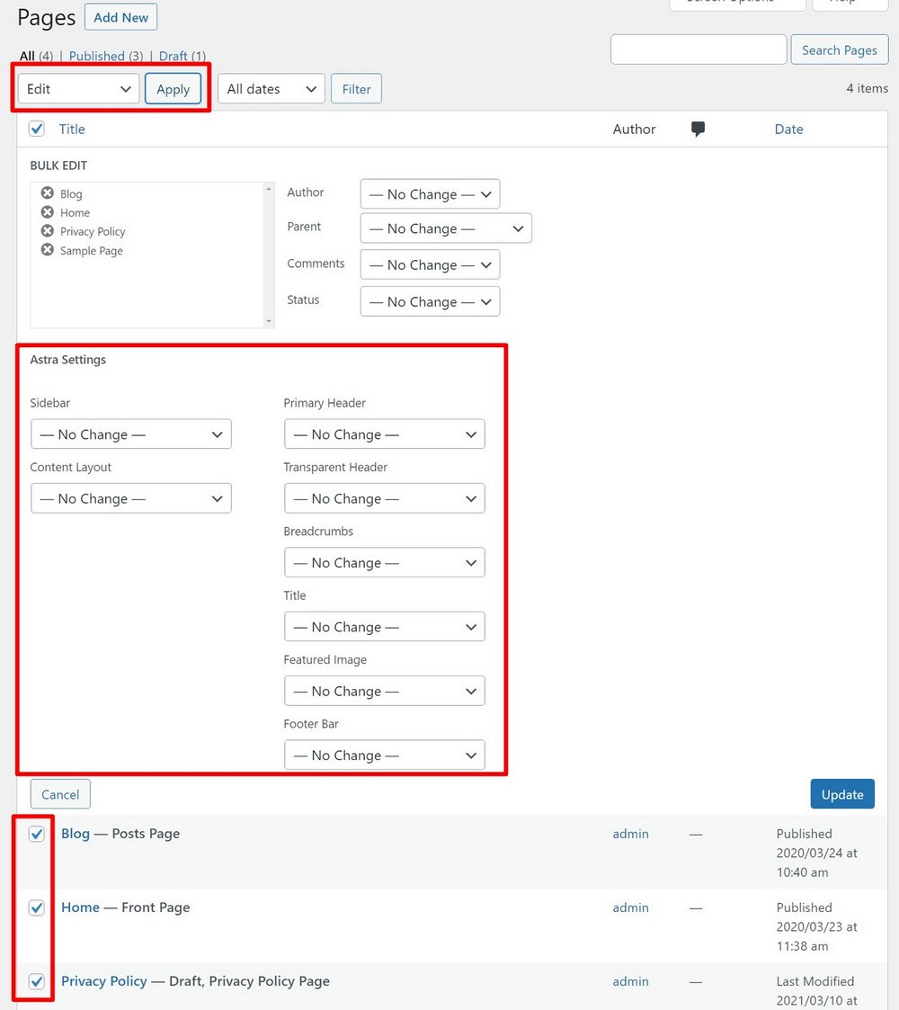Click scroll up arrow in bulk edit list
This screenshot has height=1010, width=899.
click(269, 189)
